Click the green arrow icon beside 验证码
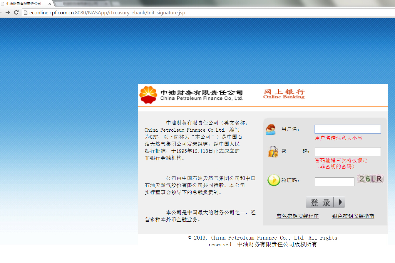Viewport: 395px width, 263px height. click(x=274, y=180)
